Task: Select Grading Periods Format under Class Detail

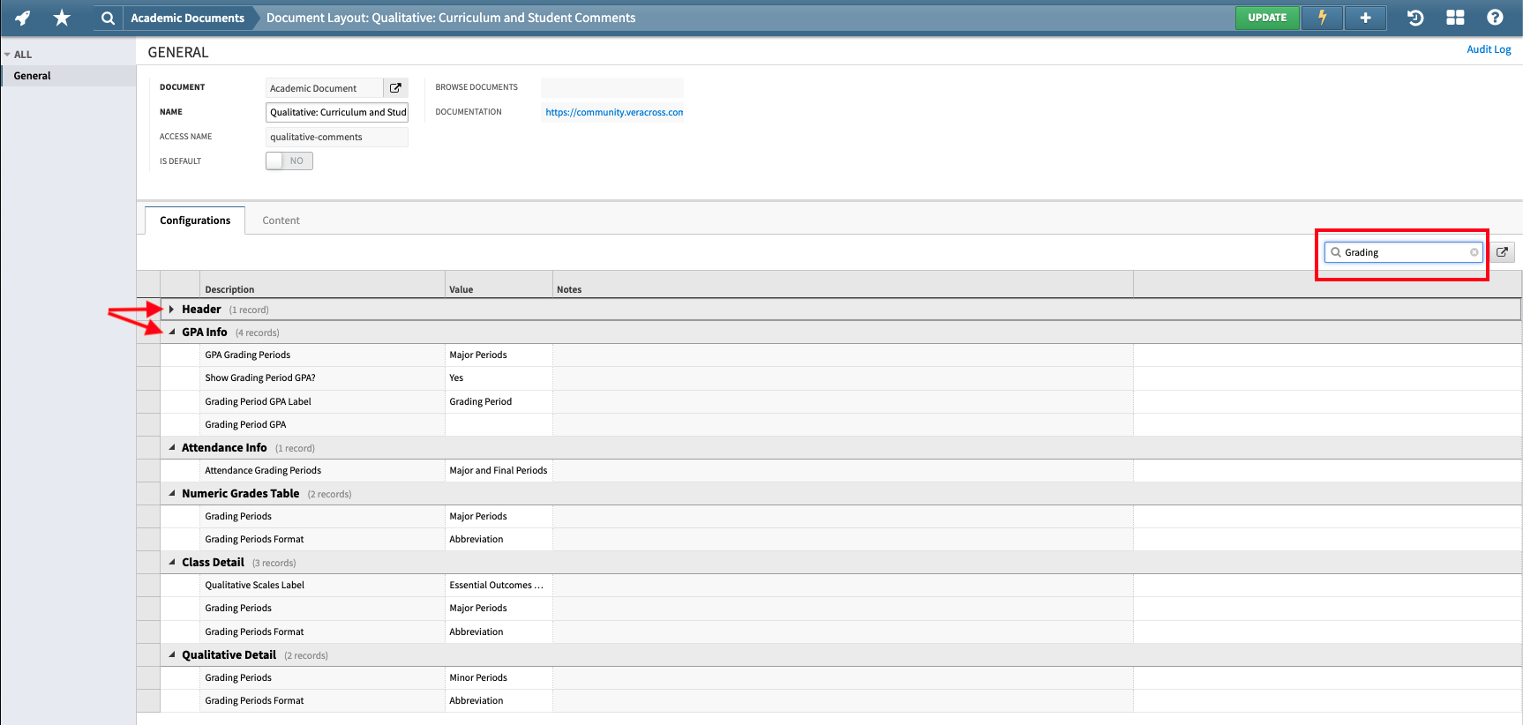Action: [829, 632]
